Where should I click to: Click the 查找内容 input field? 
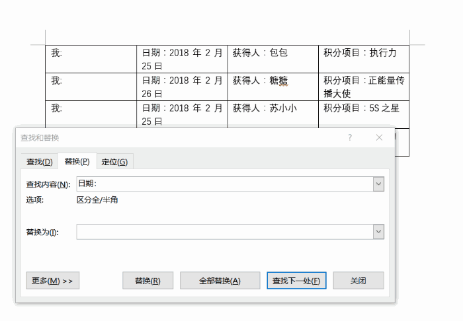225,184
